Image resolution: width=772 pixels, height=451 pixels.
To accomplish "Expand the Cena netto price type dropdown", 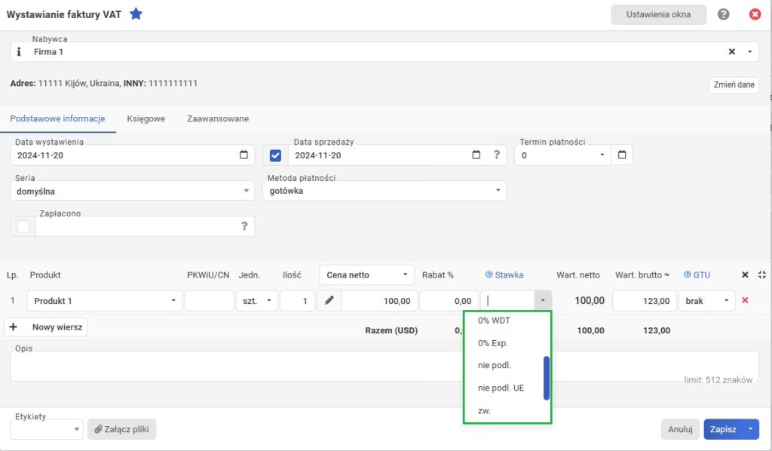I will pos(406,275).
